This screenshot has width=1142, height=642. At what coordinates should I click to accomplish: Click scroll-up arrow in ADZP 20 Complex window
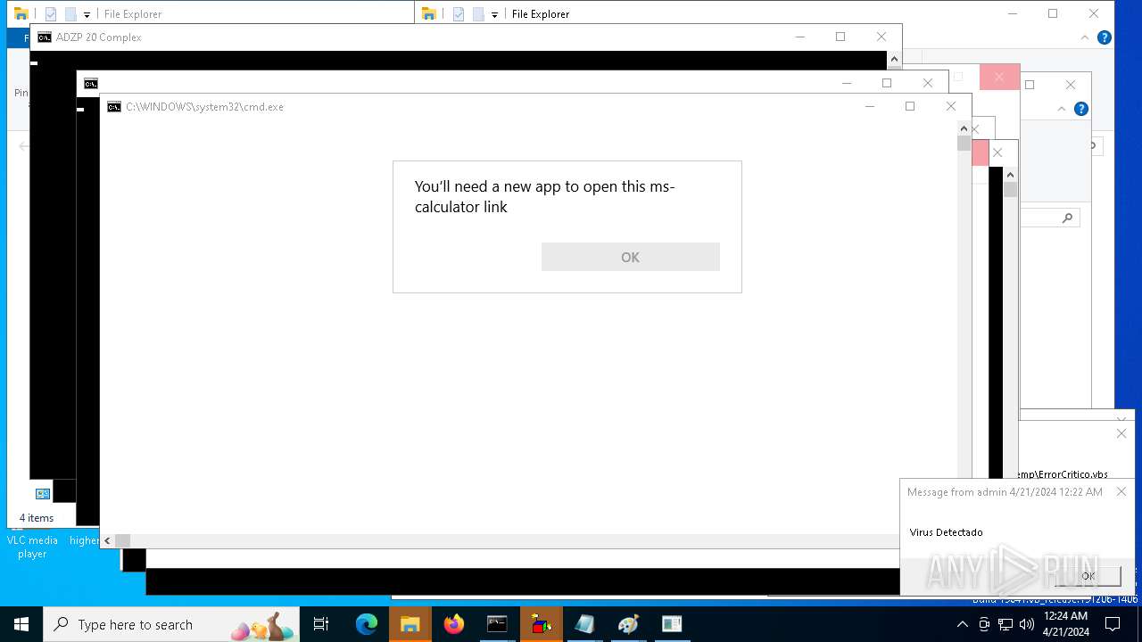point(894,59)
